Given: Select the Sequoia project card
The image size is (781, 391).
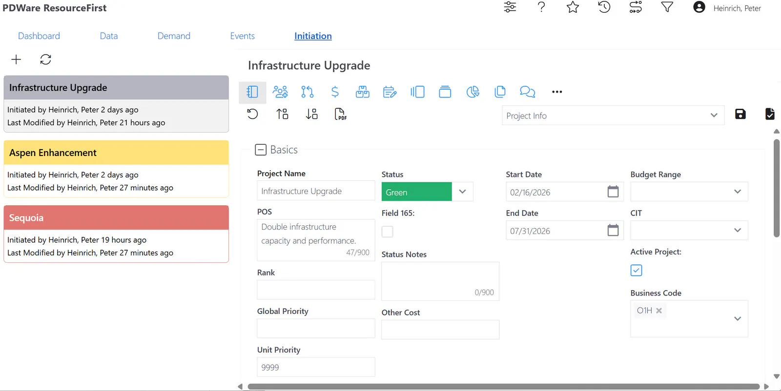Looking at the screenshot, I should [x=116, y=234].
